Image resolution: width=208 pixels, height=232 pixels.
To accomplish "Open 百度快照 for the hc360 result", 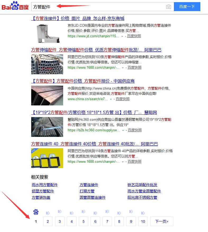I will pyautogui.click(x=135, y=130).
